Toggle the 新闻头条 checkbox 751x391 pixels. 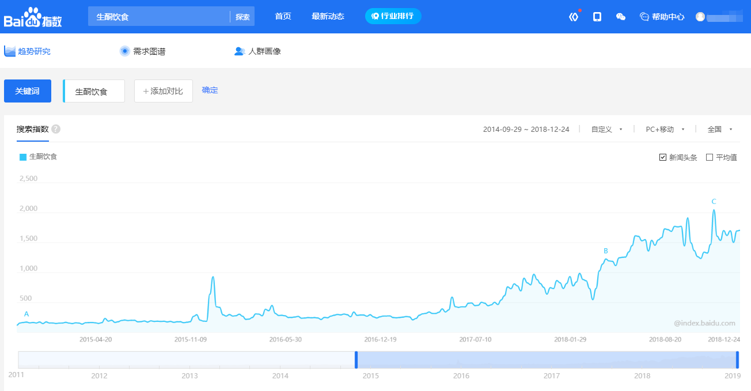(663, 157)
